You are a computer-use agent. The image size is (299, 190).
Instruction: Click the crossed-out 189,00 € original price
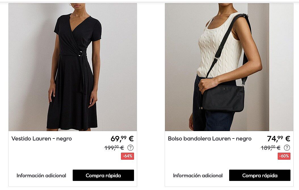pyautogui.click(x=270, y=148)
